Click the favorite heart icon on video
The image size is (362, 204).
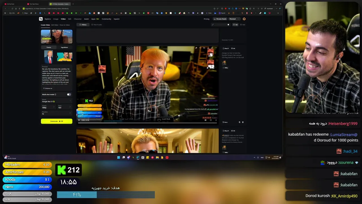pyautogui.click(x=200, y=48)
